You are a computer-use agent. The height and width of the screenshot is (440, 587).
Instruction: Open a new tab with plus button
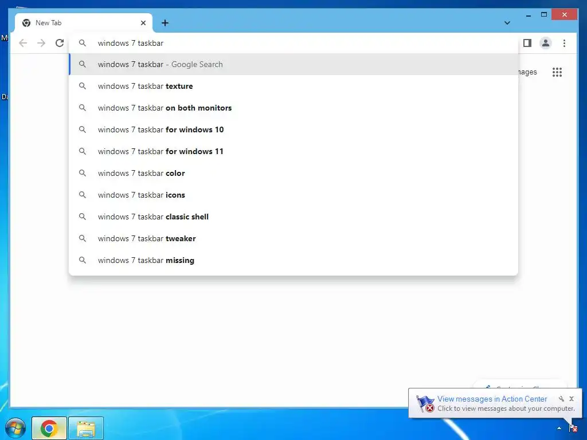(x=165, y=23)
